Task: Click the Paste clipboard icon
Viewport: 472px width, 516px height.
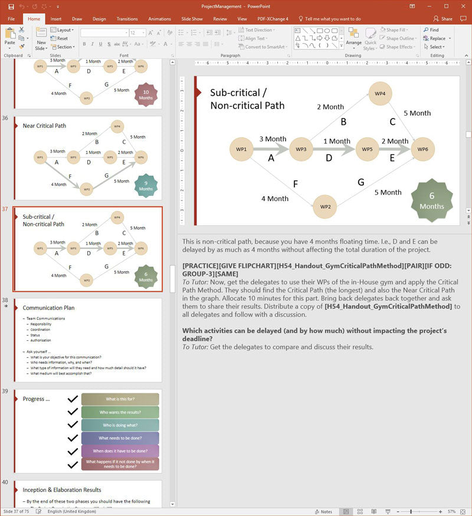Action: 9,34
